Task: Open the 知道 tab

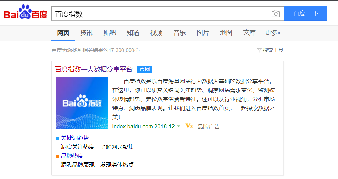Action: (x=133, y=33)
